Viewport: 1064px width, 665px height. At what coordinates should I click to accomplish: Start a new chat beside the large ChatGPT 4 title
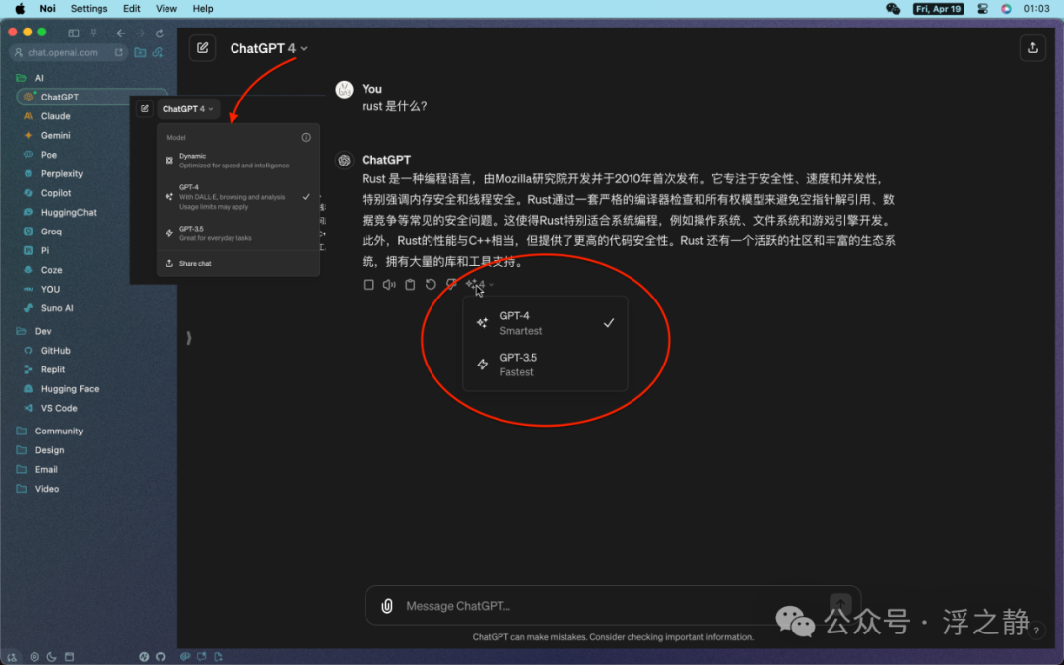tap(202, 48)
